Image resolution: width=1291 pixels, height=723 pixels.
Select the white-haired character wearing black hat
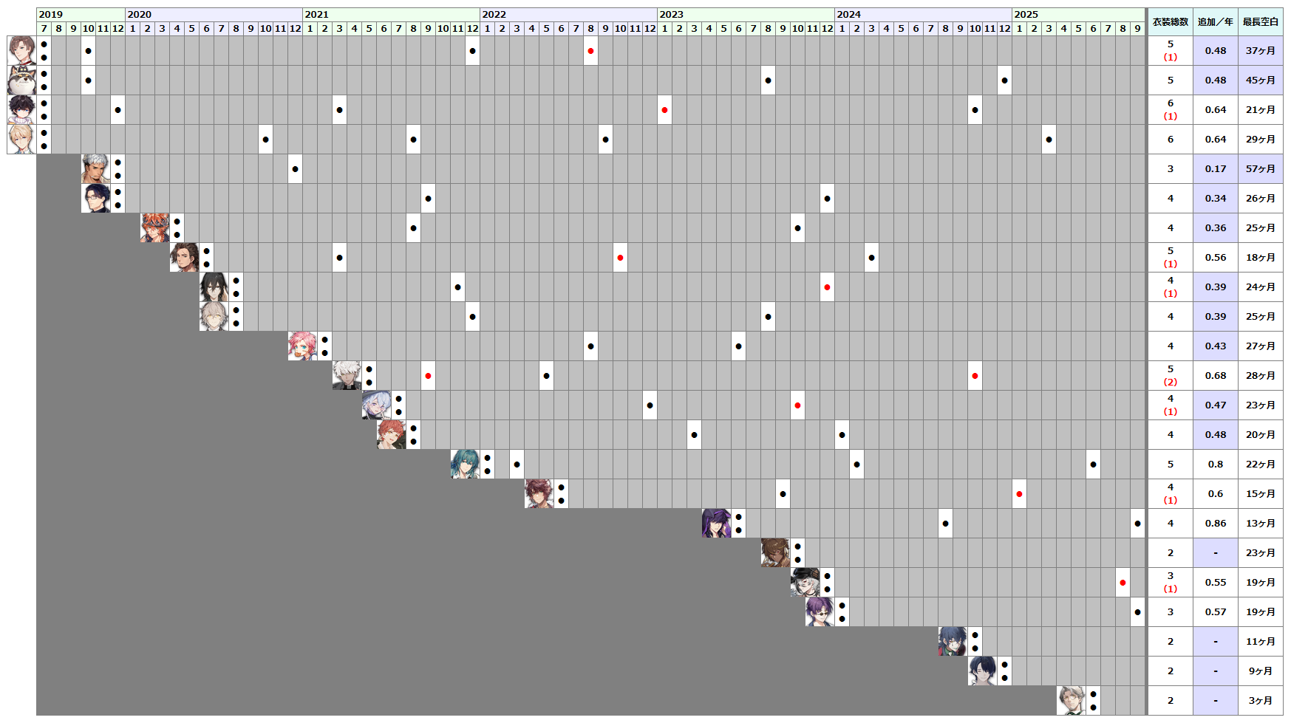[x=805, y=582]
